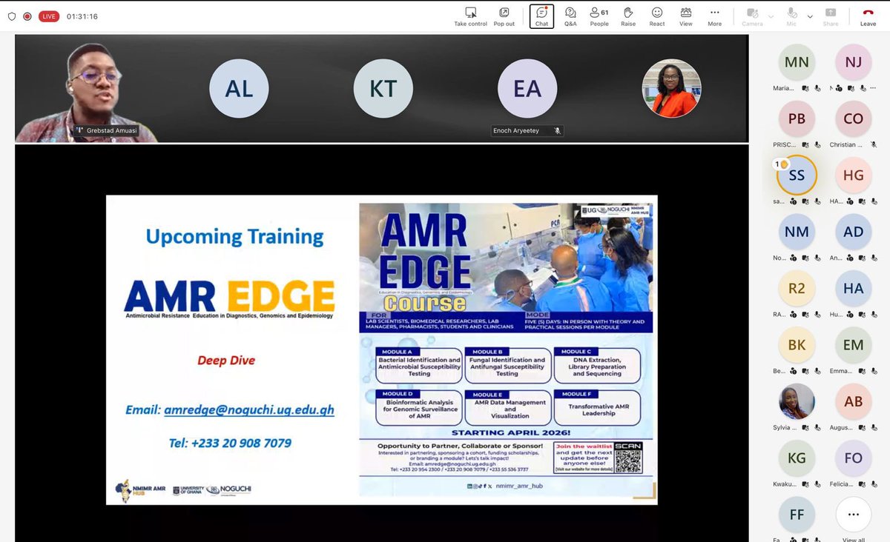The height and width of the screenshot is (542, 890).
Task: Click the CO participant avatar
Action: click(854, 119)
